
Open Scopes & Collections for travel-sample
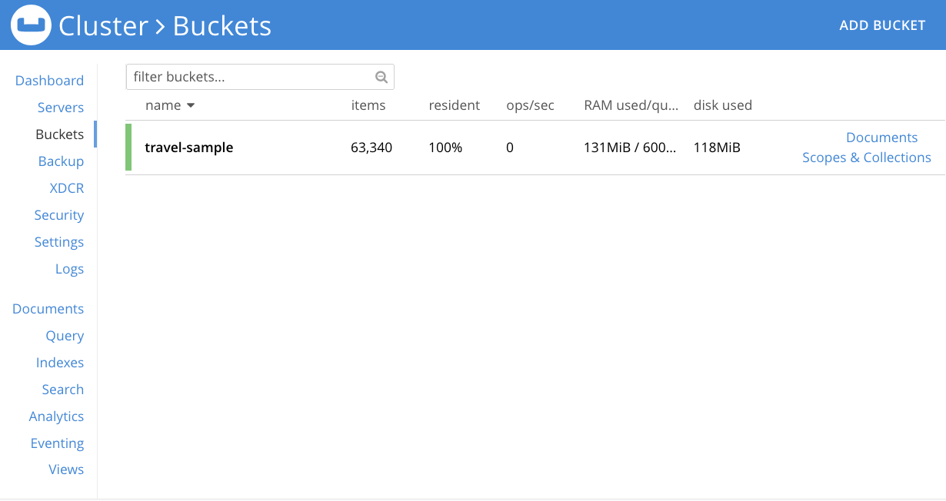tap(866, 157)
